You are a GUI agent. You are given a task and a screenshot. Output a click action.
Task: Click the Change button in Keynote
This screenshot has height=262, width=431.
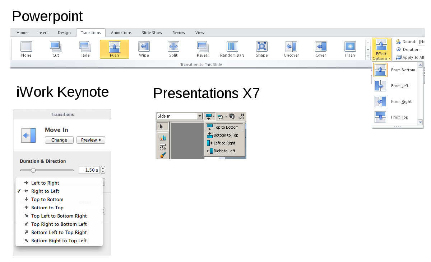(x=59, y=140)
